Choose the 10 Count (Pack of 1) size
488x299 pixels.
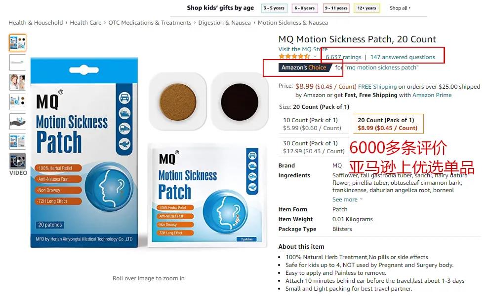pos(314,124)
